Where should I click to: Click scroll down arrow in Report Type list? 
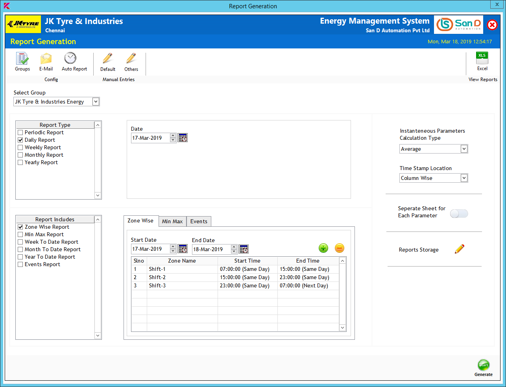(98, 195)
